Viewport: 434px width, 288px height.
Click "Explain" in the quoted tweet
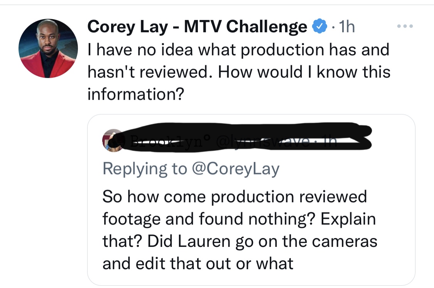click(x=348, y=219)
